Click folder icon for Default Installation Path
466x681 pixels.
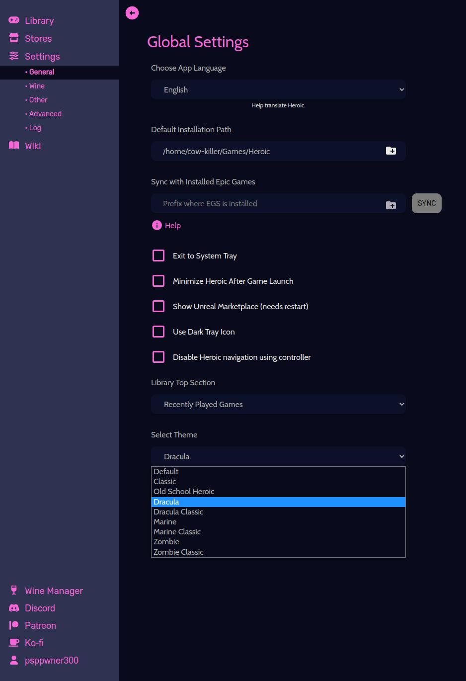[391, 151]
